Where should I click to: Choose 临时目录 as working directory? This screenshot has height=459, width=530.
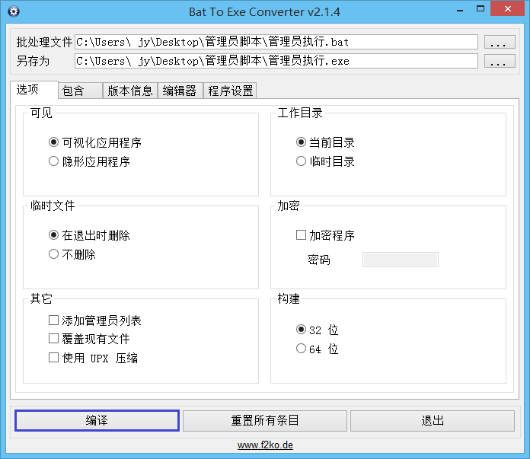coord(301,161)
